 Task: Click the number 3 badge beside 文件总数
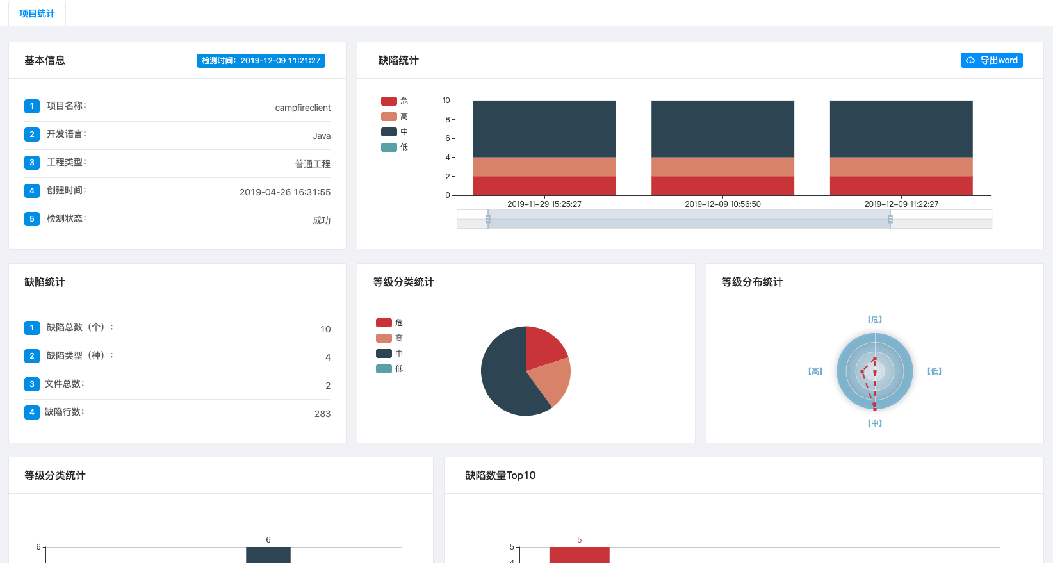point(32,384)
